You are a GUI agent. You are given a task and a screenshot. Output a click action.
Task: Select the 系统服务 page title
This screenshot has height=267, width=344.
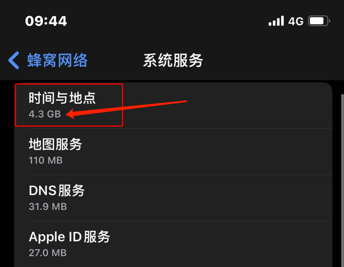(x=173, y=60)
